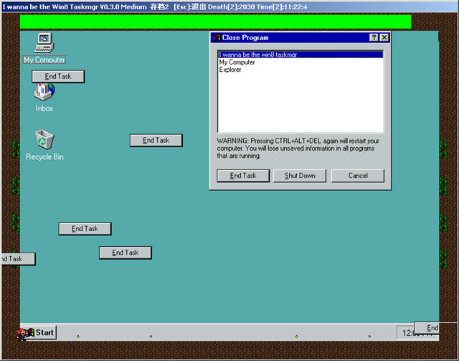
Task: Hit Cancel in the Close Program dialog
Action: 358,176
